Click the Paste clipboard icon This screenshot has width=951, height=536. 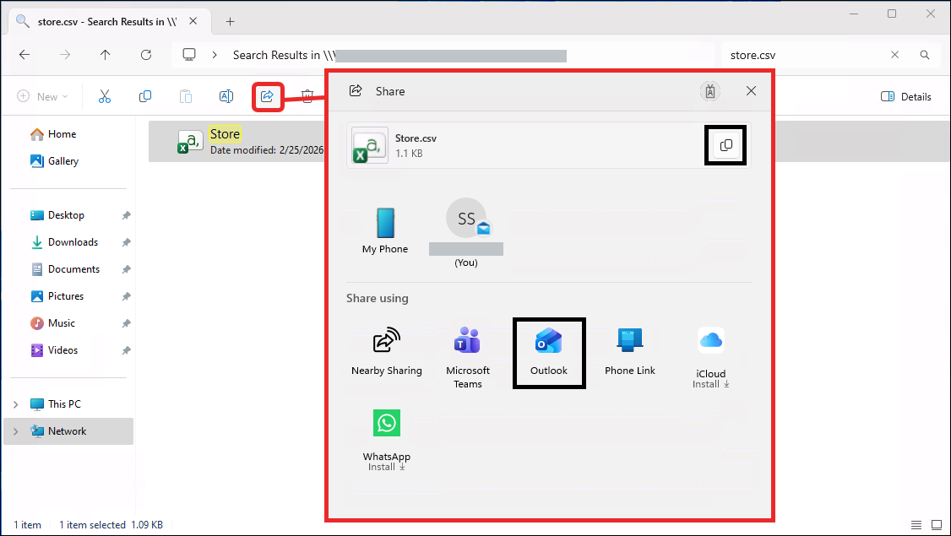pos(186,96)
